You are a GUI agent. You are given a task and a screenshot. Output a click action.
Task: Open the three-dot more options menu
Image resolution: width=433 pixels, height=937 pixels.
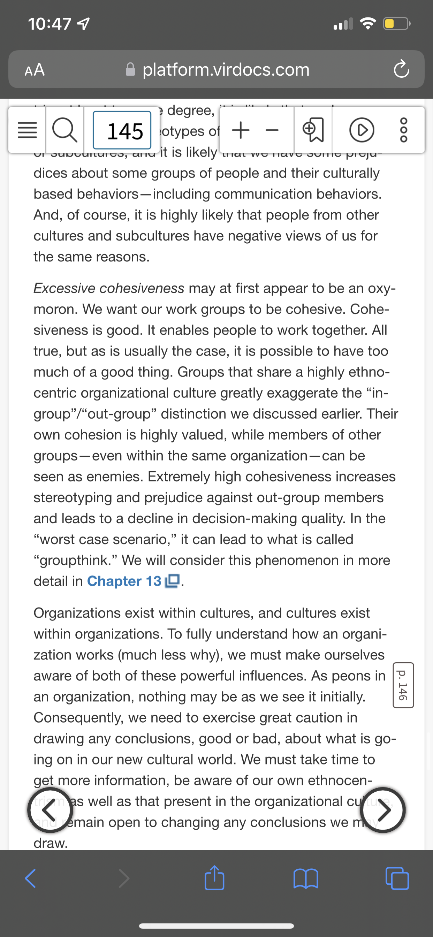[404, 130]
